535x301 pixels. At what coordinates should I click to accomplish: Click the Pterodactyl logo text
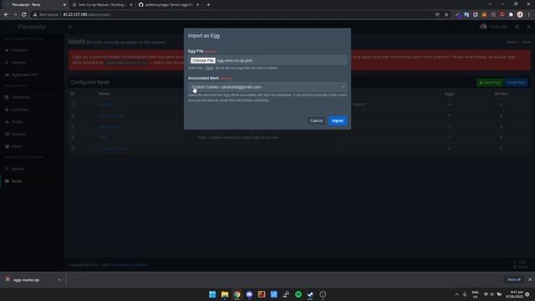(32, 27)
